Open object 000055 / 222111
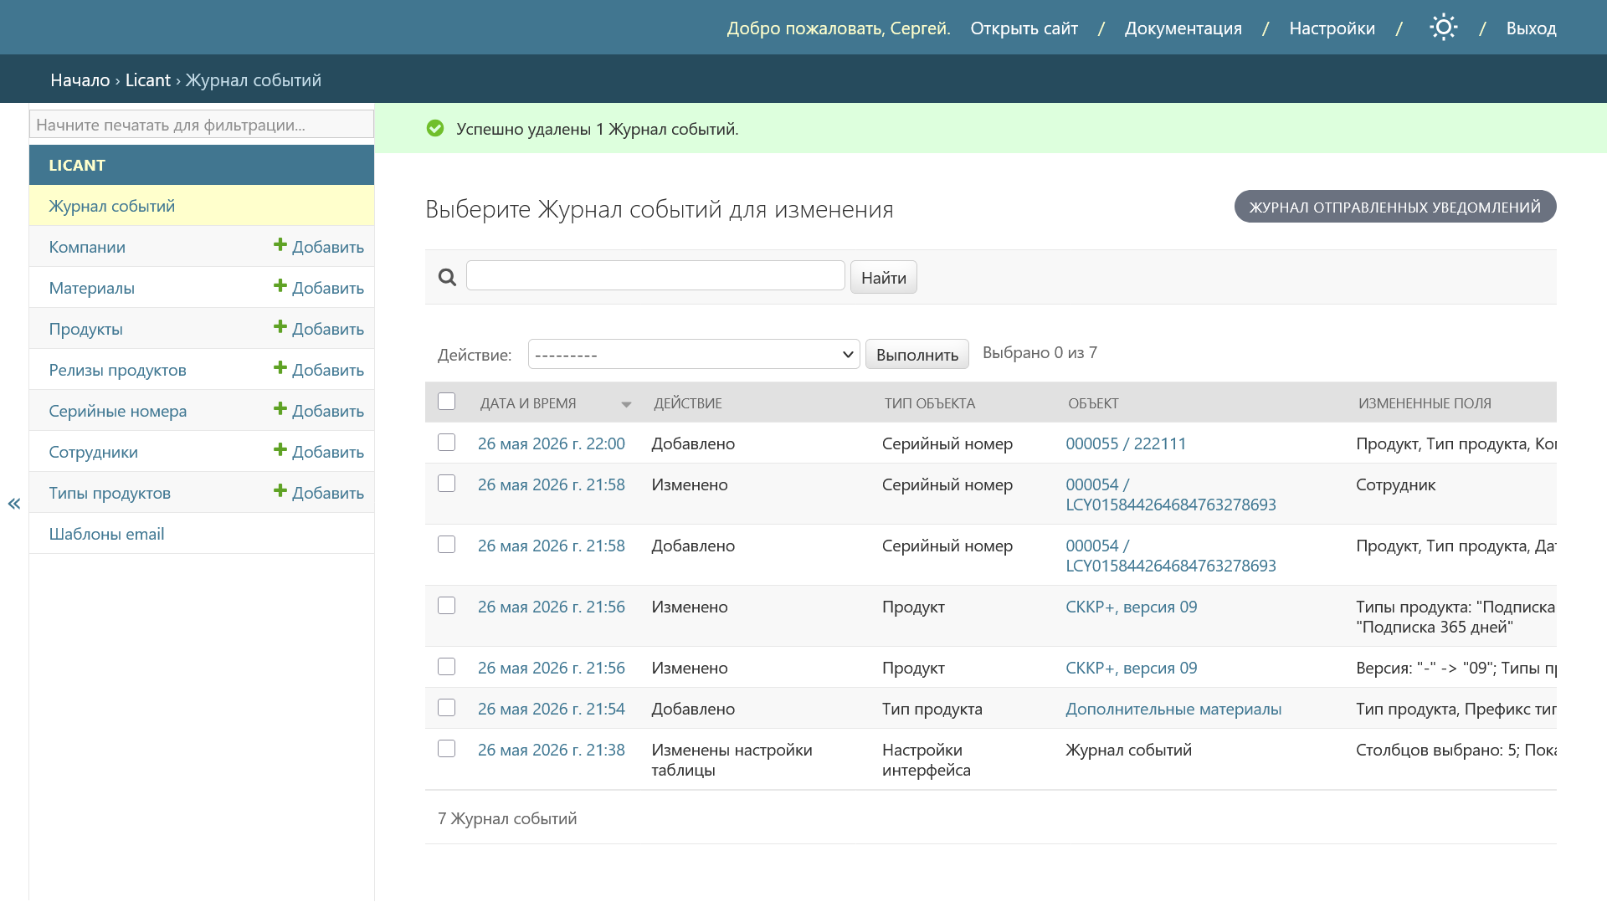This screenshot has width=1607, height=907. click(1126, 443)
